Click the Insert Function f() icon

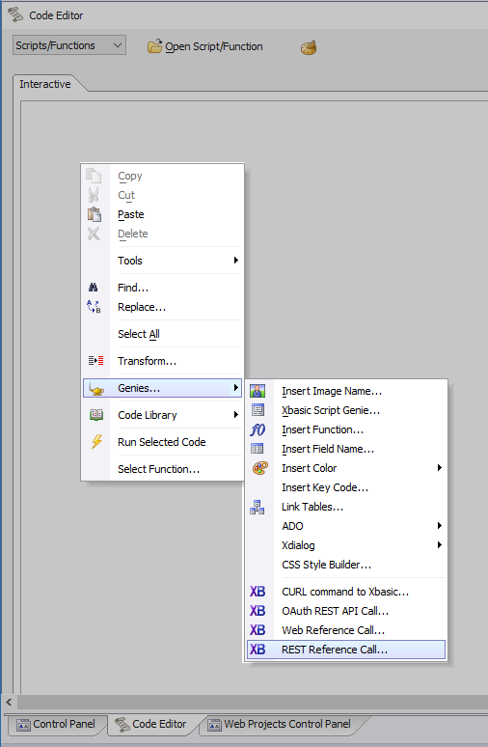pos(258,429)
